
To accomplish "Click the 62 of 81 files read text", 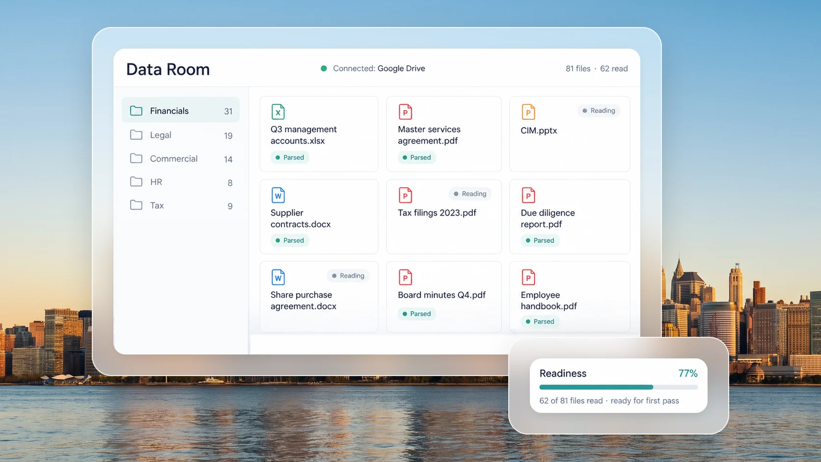I will [571, 401].
